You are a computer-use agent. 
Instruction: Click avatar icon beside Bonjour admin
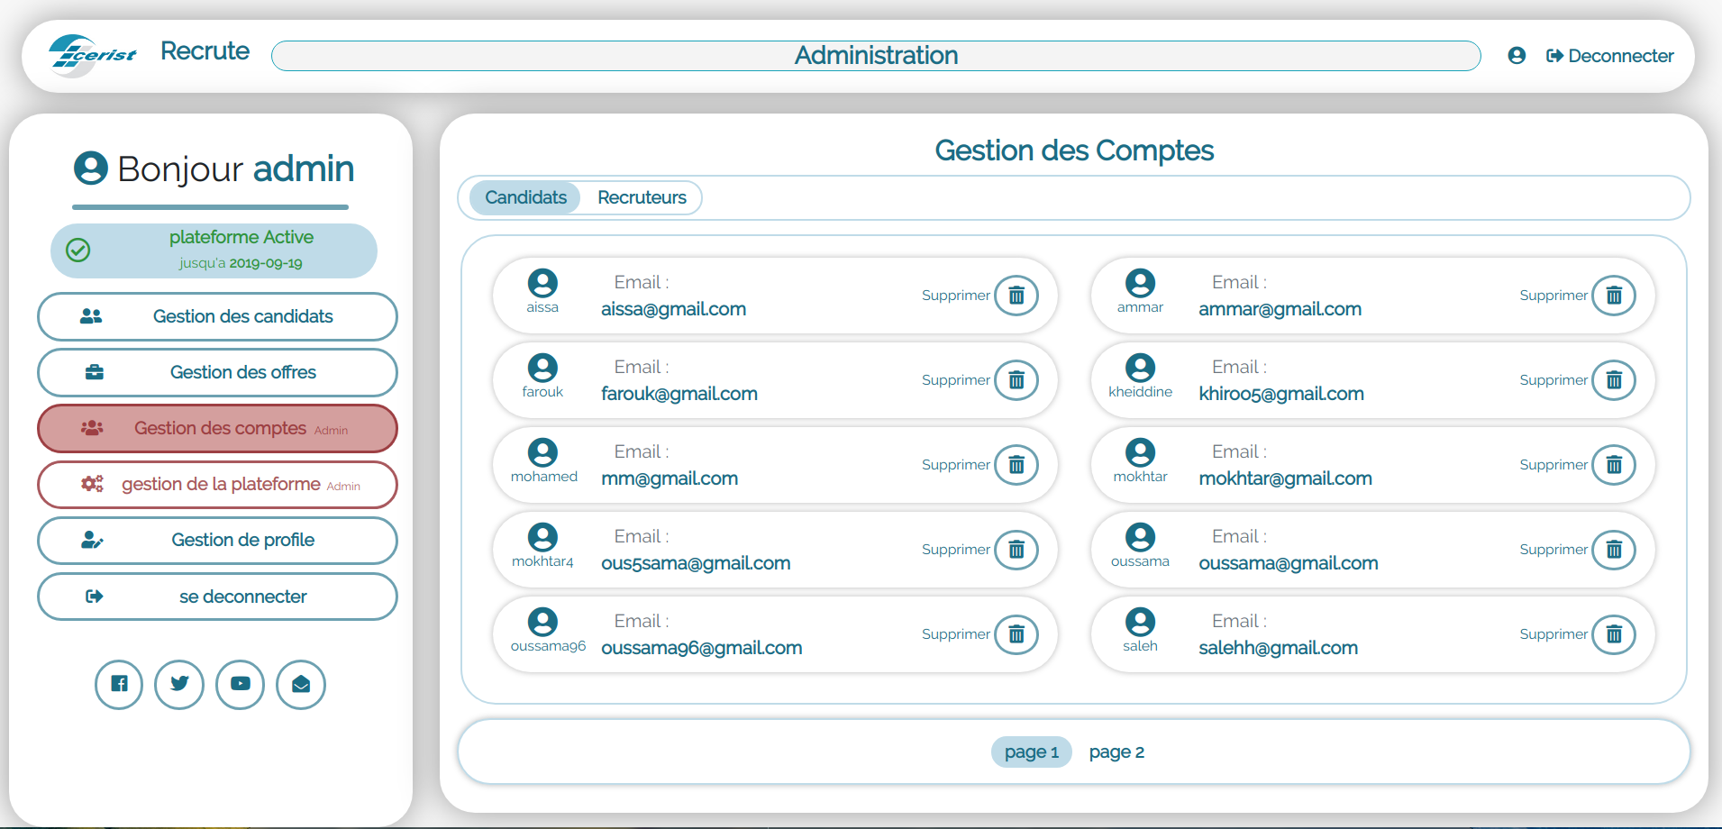point(91,168)
